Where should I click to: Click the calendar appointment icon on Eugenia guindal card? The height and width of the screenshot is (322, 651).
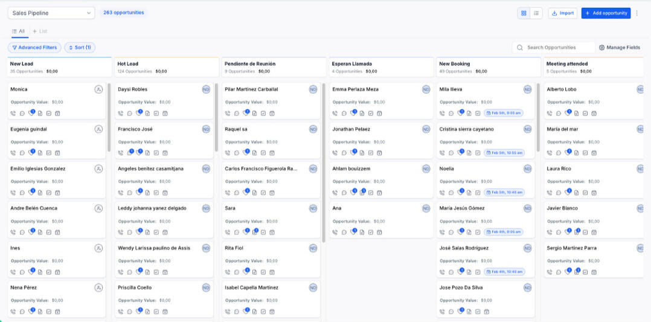[x=57, y=153]
